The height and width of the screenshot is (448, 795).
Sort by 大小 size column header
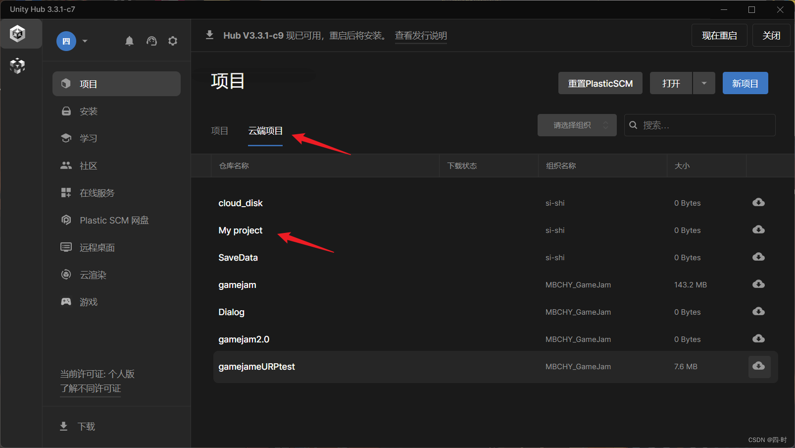tap(682, 166)
